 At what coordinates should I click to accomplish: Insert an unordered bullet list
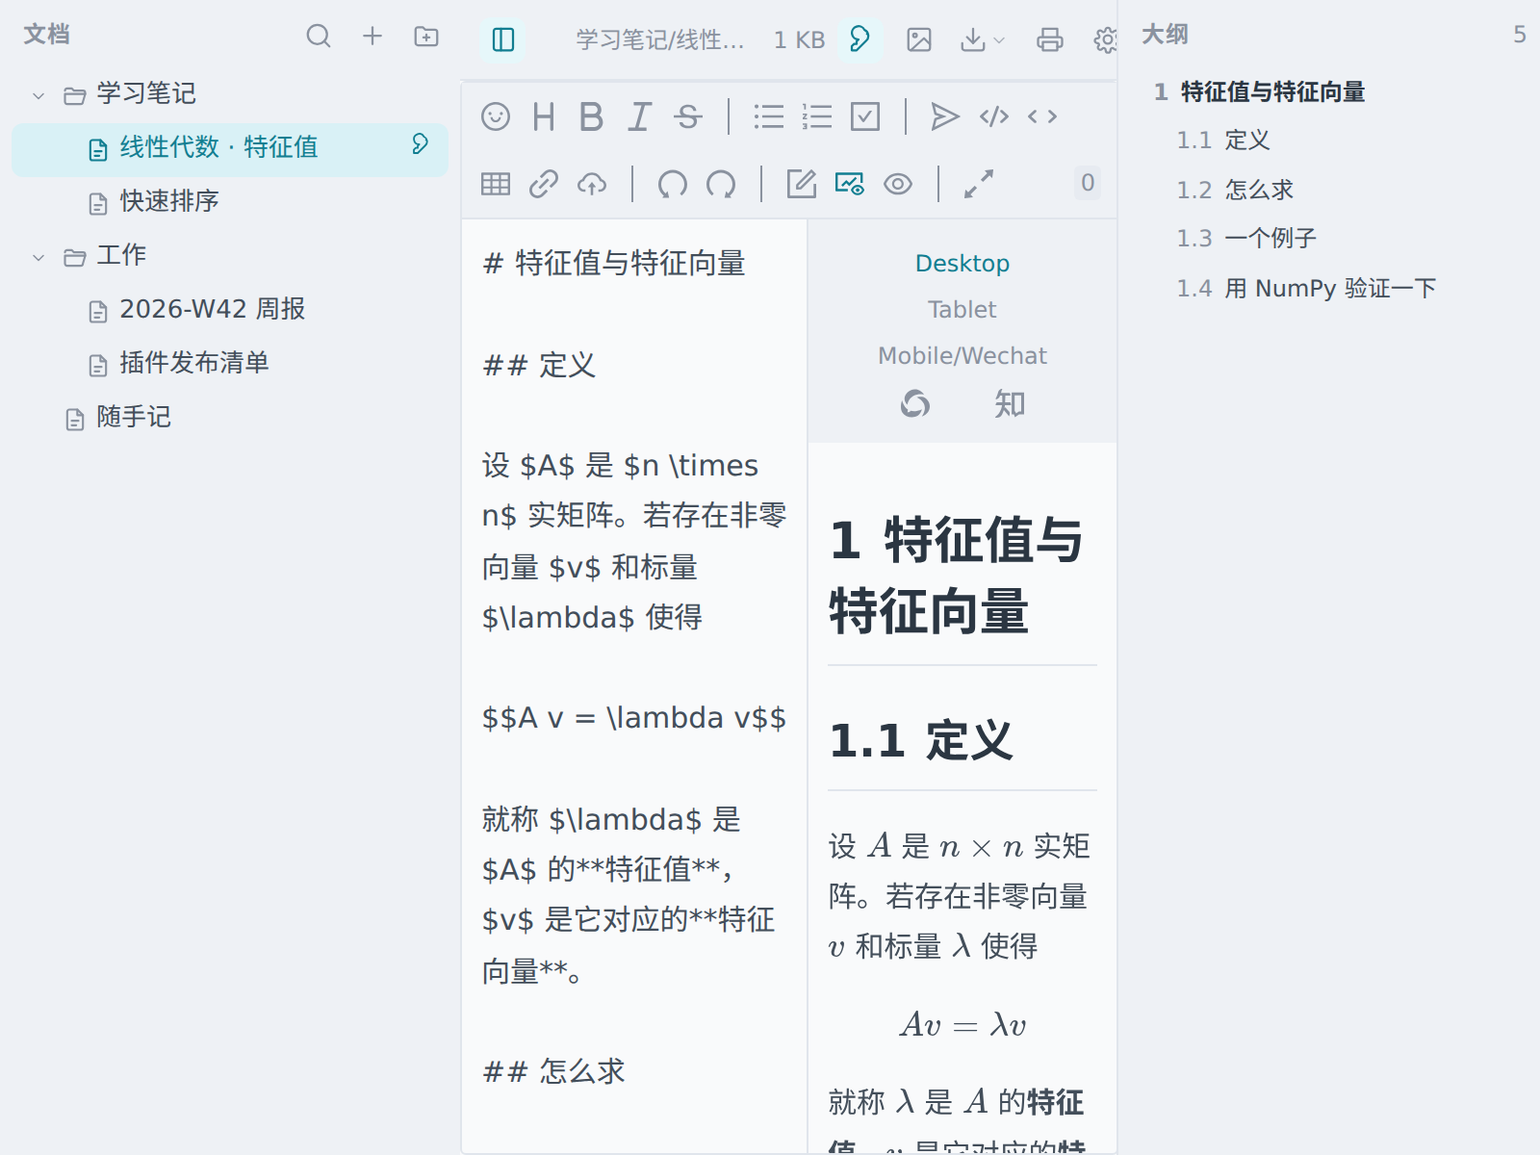(x=769, y=116)
